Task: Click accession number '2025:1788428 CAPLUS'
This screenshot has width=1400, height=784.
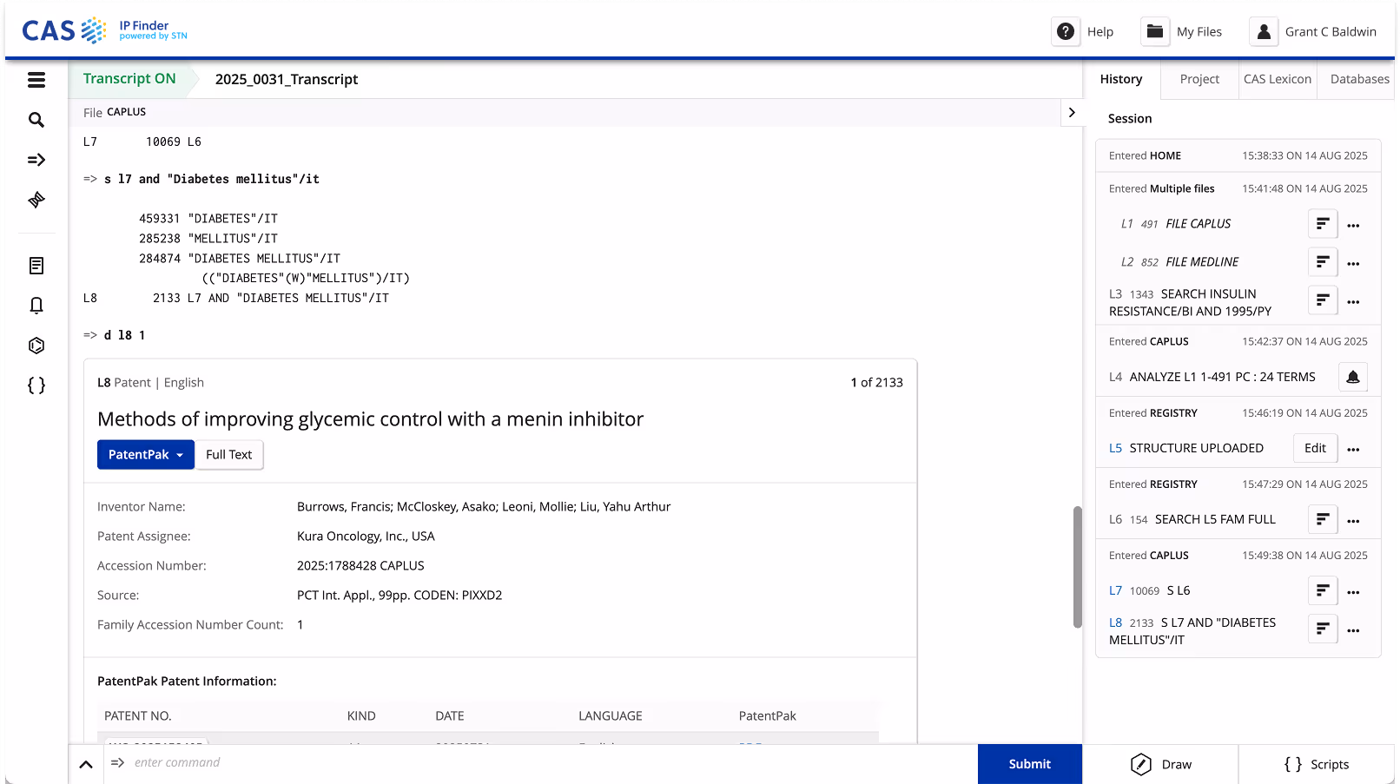Action: pyautogui.click(x=360, y=566)
